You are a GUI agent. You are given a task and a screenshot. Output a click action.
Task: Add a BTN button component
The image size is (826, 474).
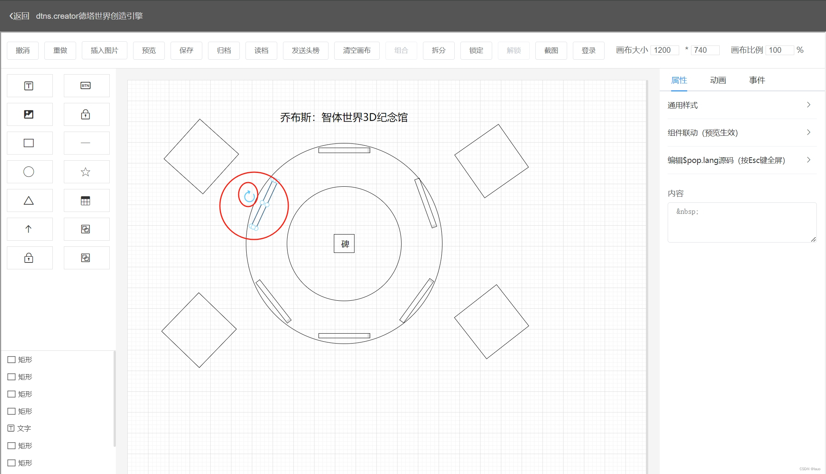tap(86, 86)
